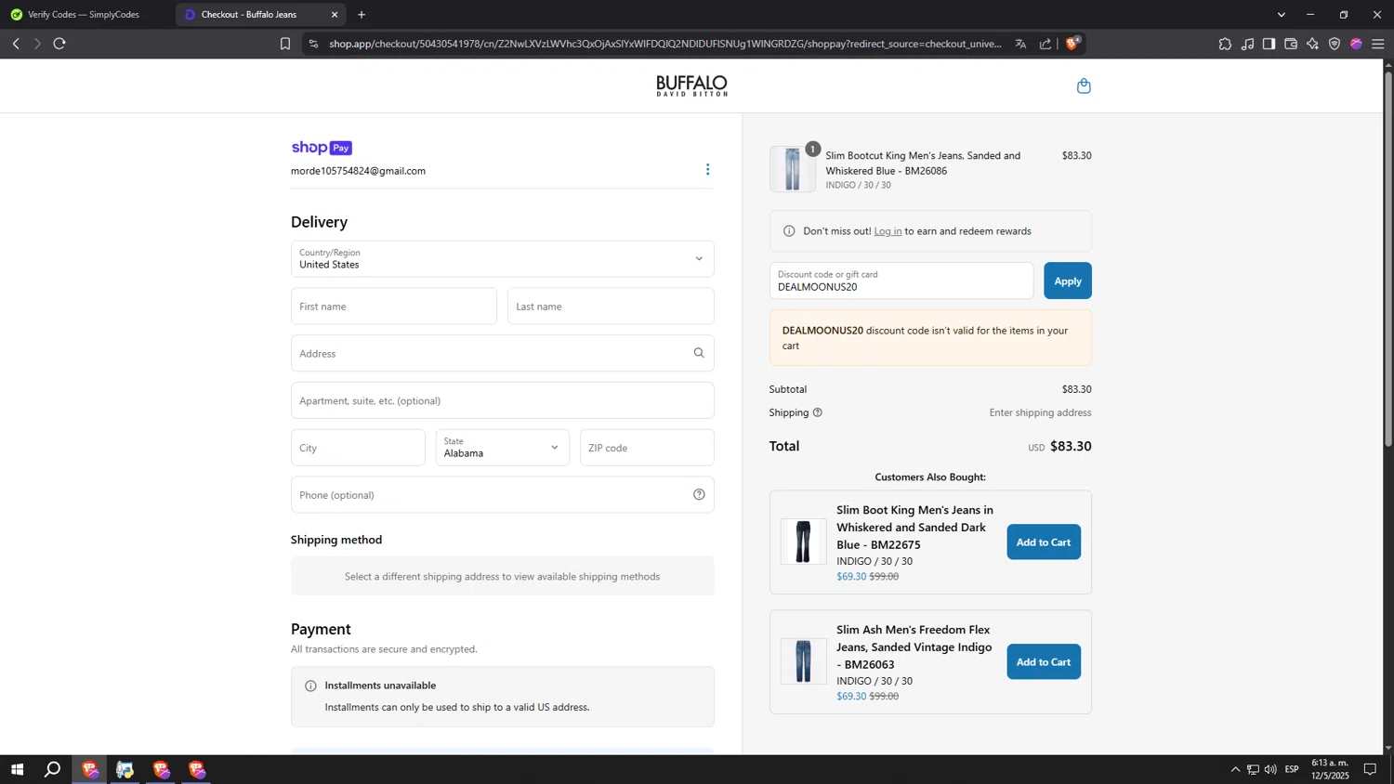Expand Country/Region dropdown
Screen dimensions: 1394x784
point(503,259)
